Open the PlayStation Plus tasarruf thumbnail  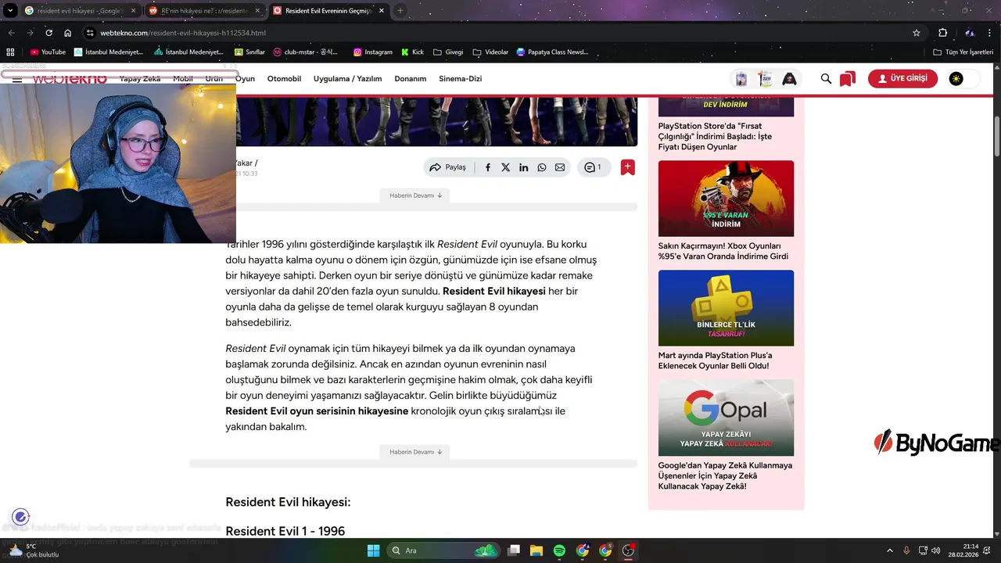click(726, 308)
